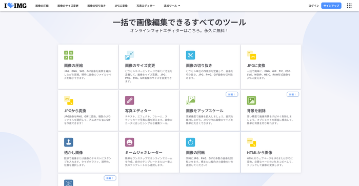Screen dimensions: 359x186
Task: Open the JPGに変換 card title
Action: click(x=256, y=66)
